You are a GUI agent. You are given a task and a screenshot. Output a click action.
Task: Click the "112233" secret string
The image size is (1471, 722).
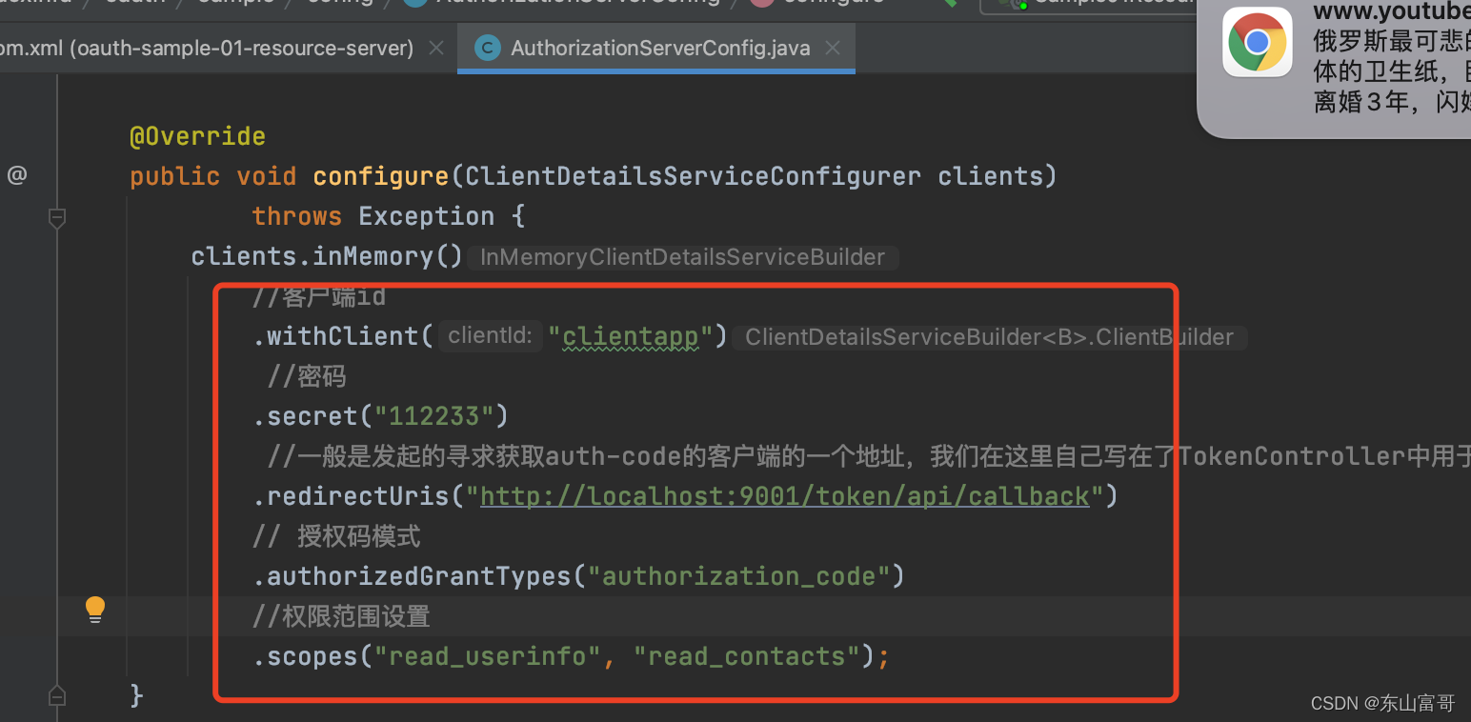433,416
